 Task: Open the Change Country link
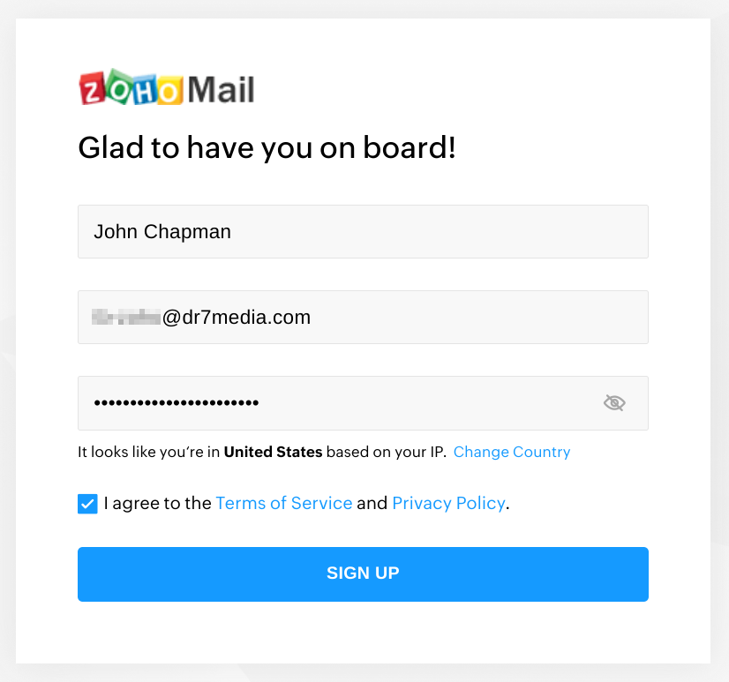coord(512,452)
